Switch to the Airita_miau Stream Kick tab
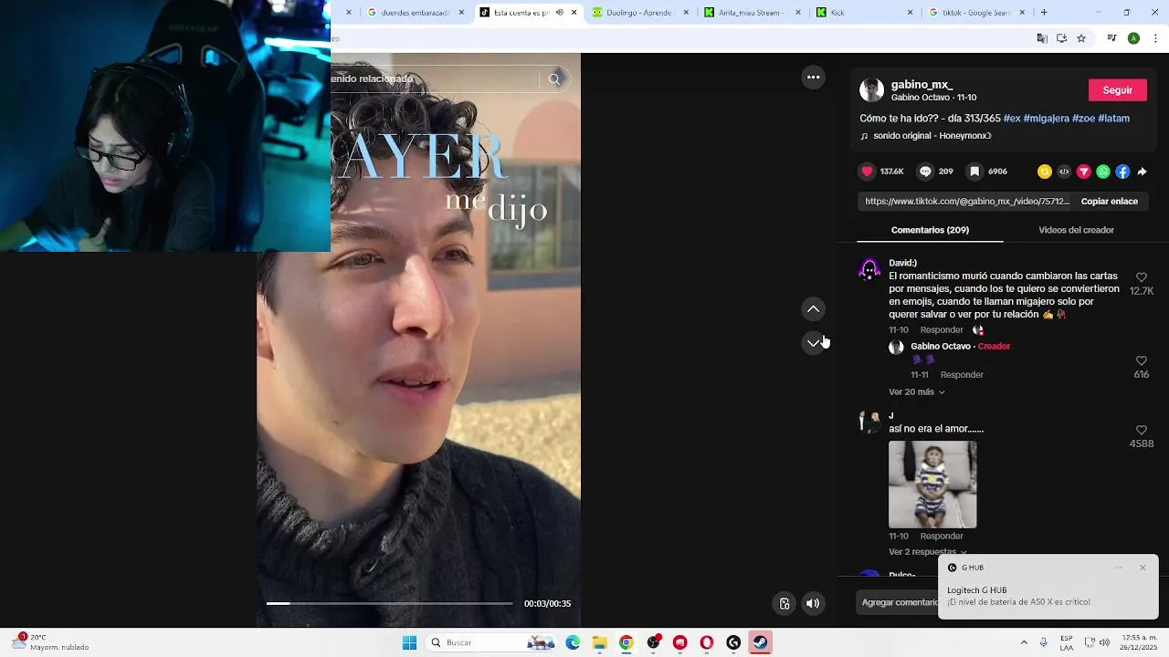The height and width of the screenshot is (657, 1169). (753, 13)
